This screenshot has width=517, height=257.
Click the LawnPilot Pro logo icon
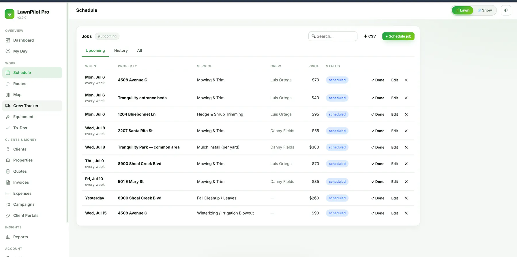(10, 14)
